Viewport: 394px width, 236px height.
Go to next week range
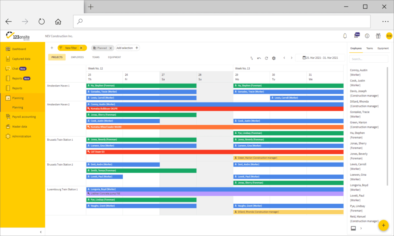click(292, 58)
